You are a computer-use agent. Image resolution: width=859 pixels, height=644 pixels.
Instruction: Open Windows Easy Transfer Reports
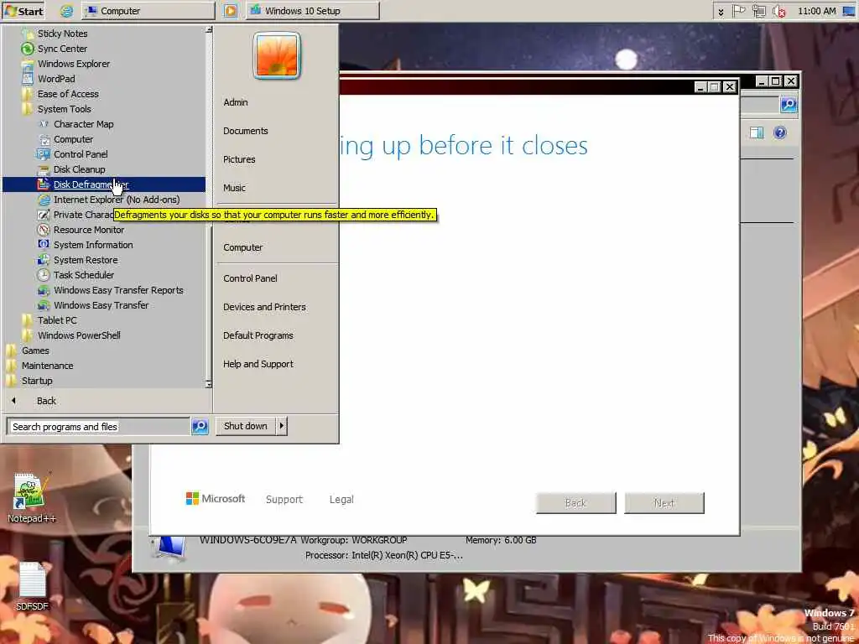coord(118,290)
